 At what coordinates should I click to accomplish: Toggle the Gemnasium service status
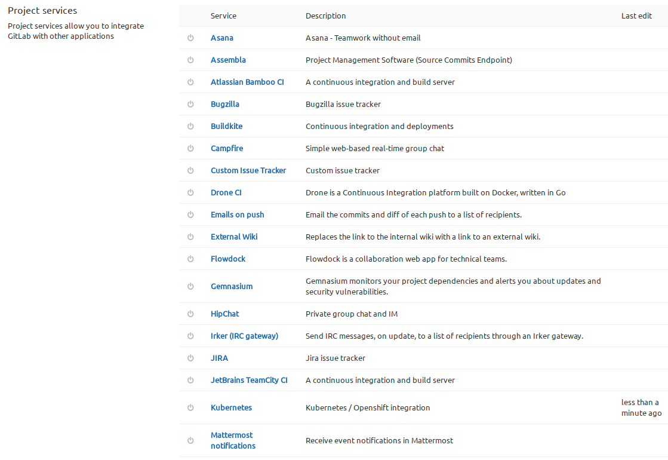point(190,286)
